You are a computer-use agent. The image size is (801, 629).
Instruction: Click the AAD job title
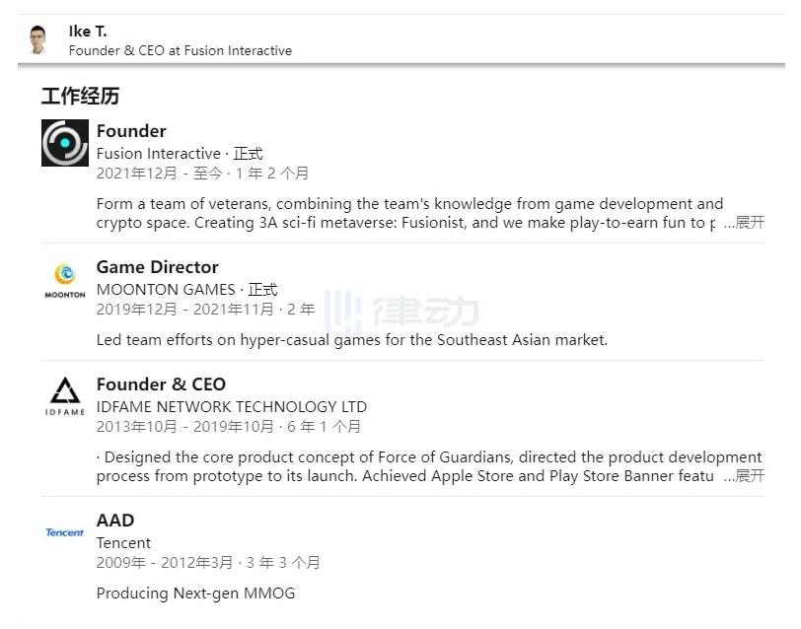pos(115,521)
